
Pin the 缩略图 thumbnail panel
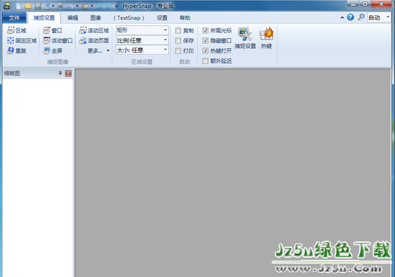point(60,73)
